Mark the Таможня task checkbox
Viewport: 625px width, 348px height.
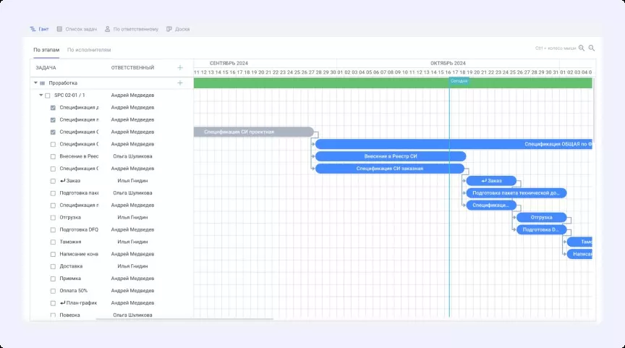pyautogui.click(x=53, y=242)
